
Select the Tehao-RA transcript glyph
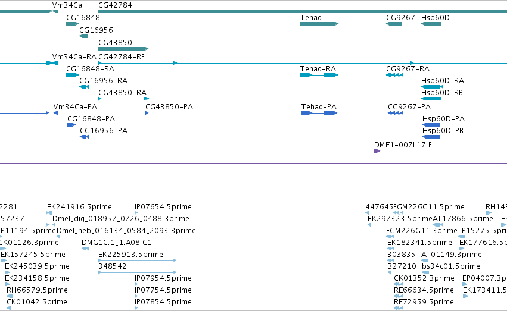319,75
